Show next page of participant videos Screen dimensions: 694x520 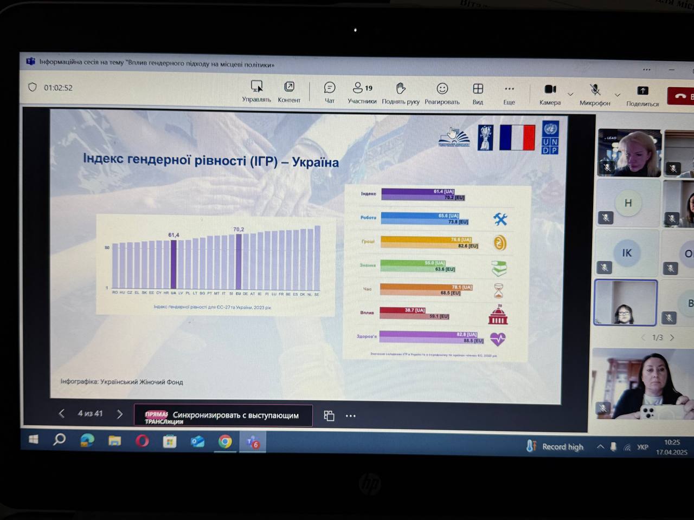click(x=672, y=337)
